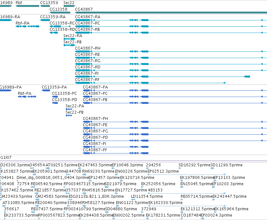267x220 pixels.
Task: Click EST label 'EK162330.5prime'
Action: pos(165,203)
